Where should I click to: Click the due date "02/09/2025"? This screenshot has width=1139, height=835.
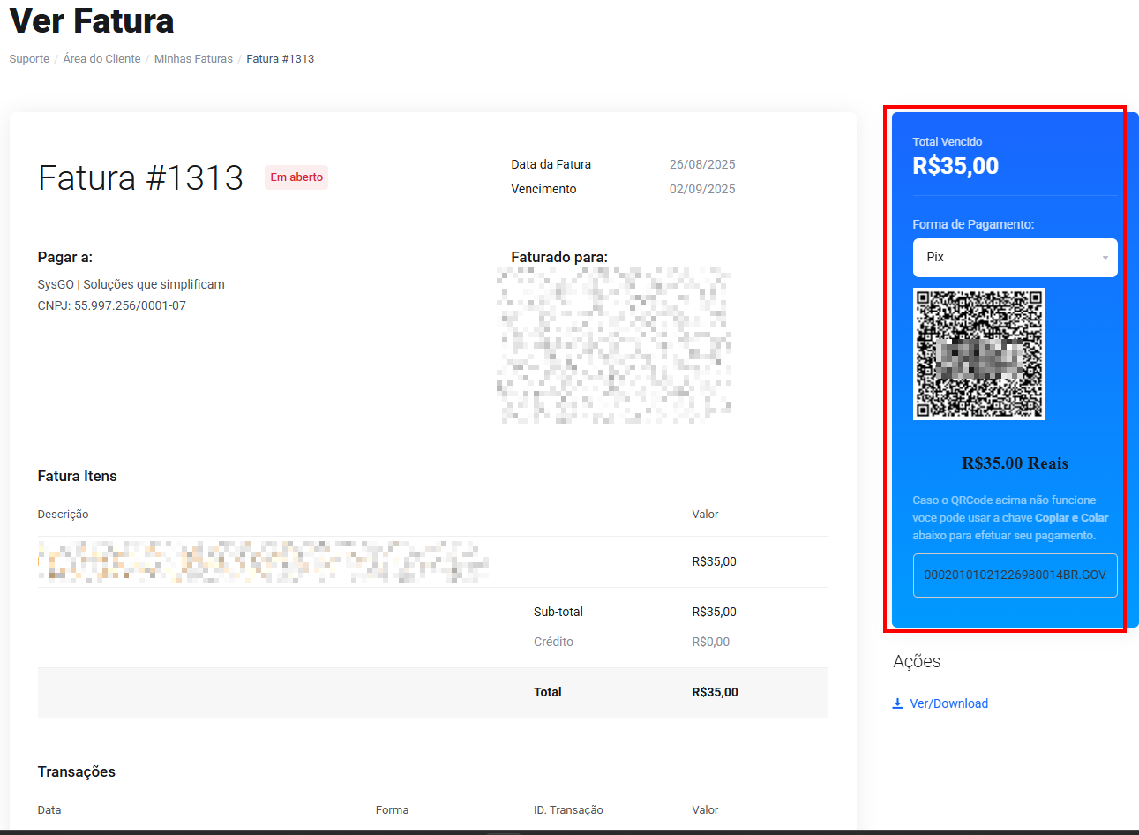point(702,189)
